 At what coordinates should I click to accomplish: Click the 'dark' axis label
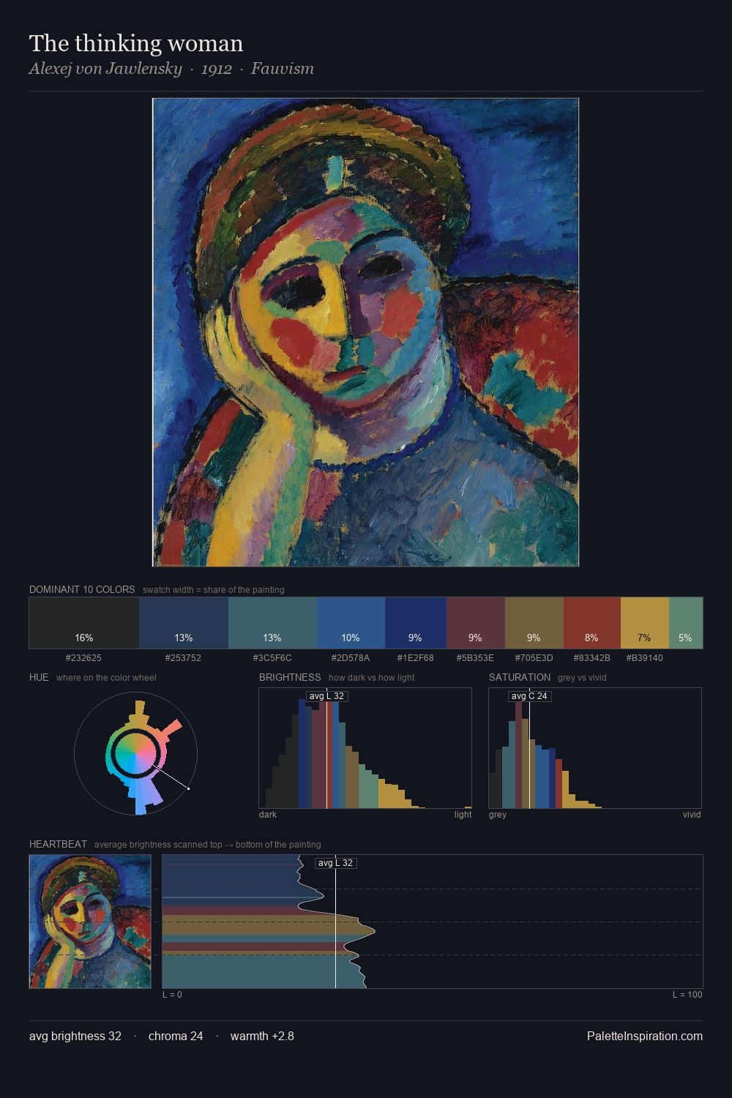point(268,815)
